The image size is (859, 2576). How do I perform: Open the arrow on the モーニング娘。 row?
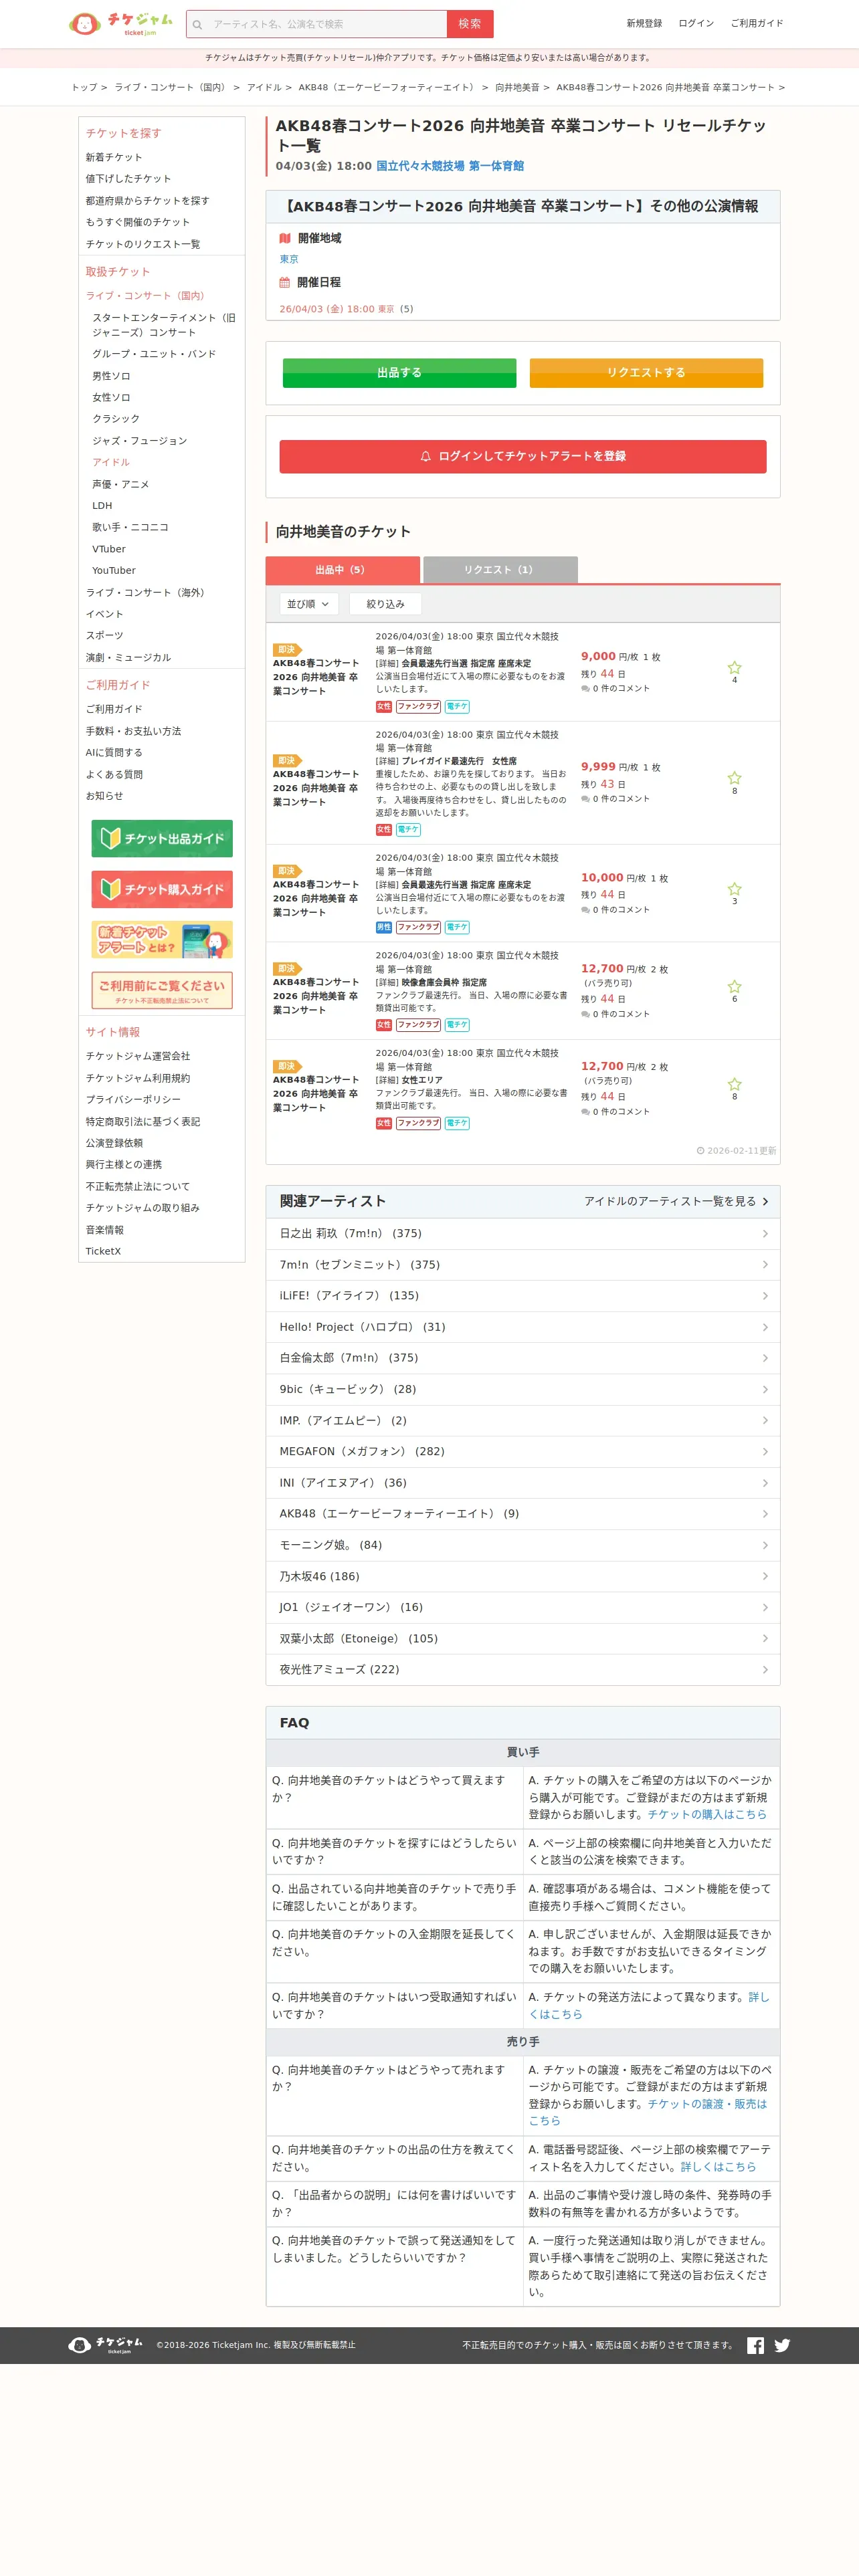coord(765,1545)
